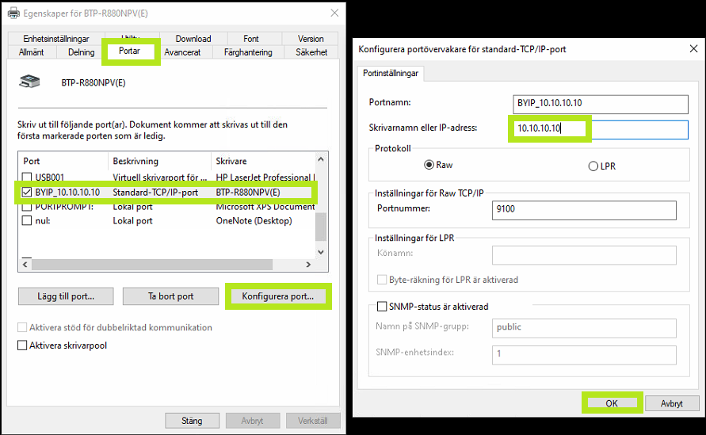Screen dimensions: 706x435
Task: Enable the Aktivera skrivarpool checkbox
Action: click(x=23, y=345)
